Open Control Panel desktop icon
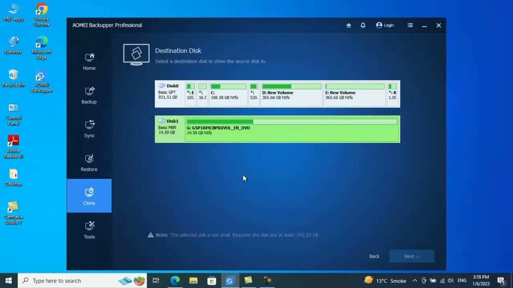Viewport: 513px width, 288px height. pos(14,114)
